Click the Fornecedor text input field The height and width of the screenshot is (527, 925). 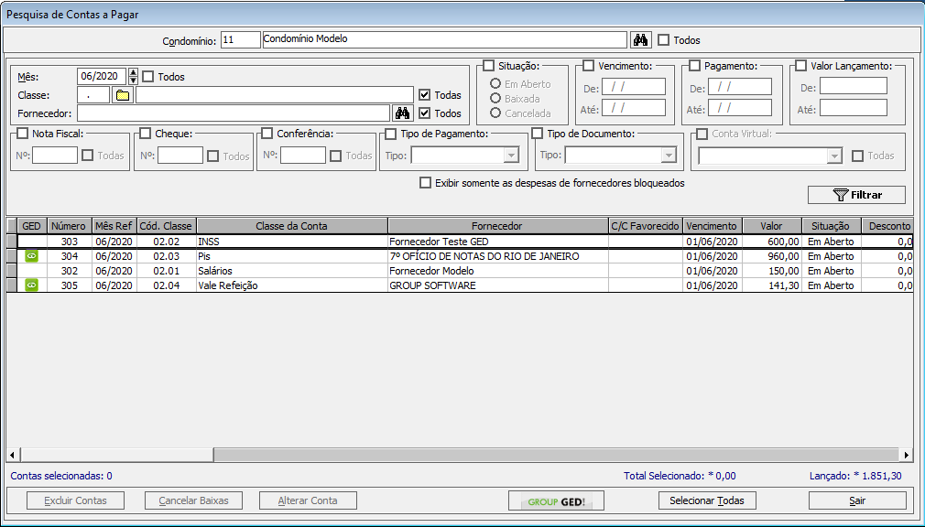click(x=234, y=113)
